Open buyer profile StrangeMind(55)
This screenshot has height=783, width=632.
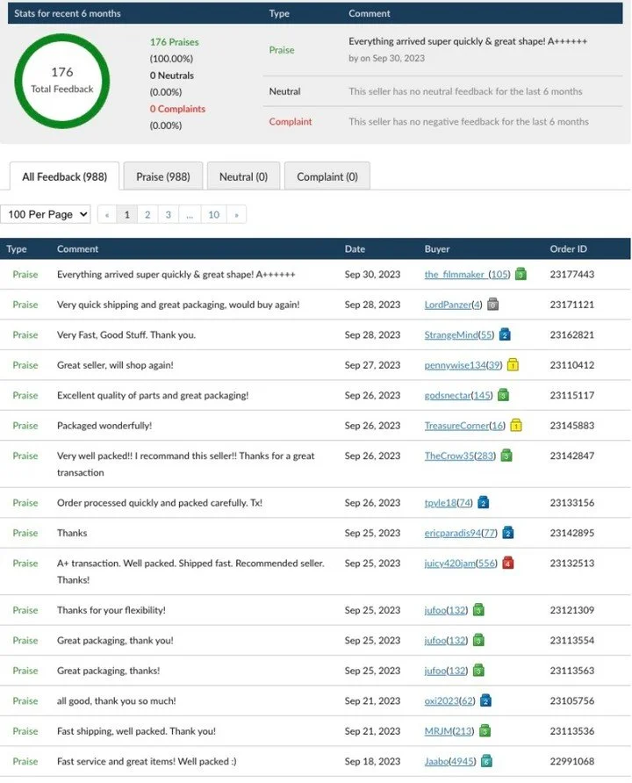(459, 334)
